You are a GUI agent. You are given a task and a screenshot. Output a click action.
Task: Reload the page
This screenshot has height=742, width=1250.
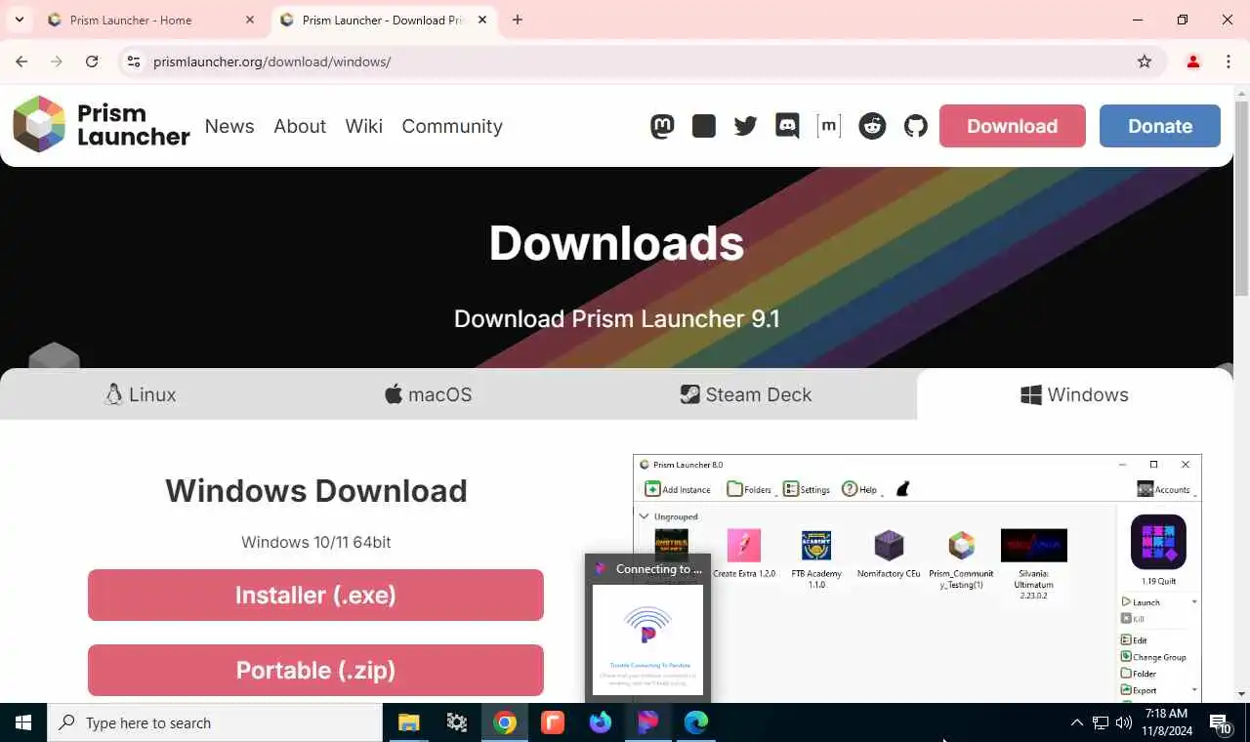92,62
